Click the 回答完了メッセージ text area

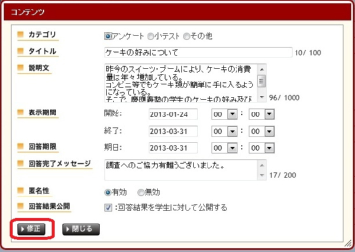(180, 169)
